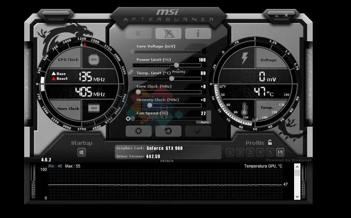
Task: Click the white Base triangle legend
Action: click(x=54, y=73)
